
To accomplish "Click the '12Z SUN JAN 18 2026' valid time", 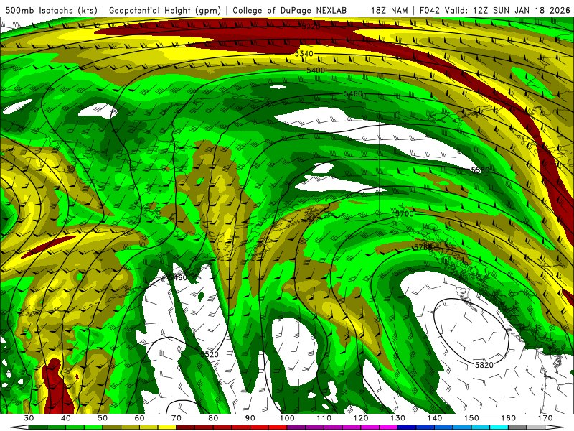I will pos(520,10).
